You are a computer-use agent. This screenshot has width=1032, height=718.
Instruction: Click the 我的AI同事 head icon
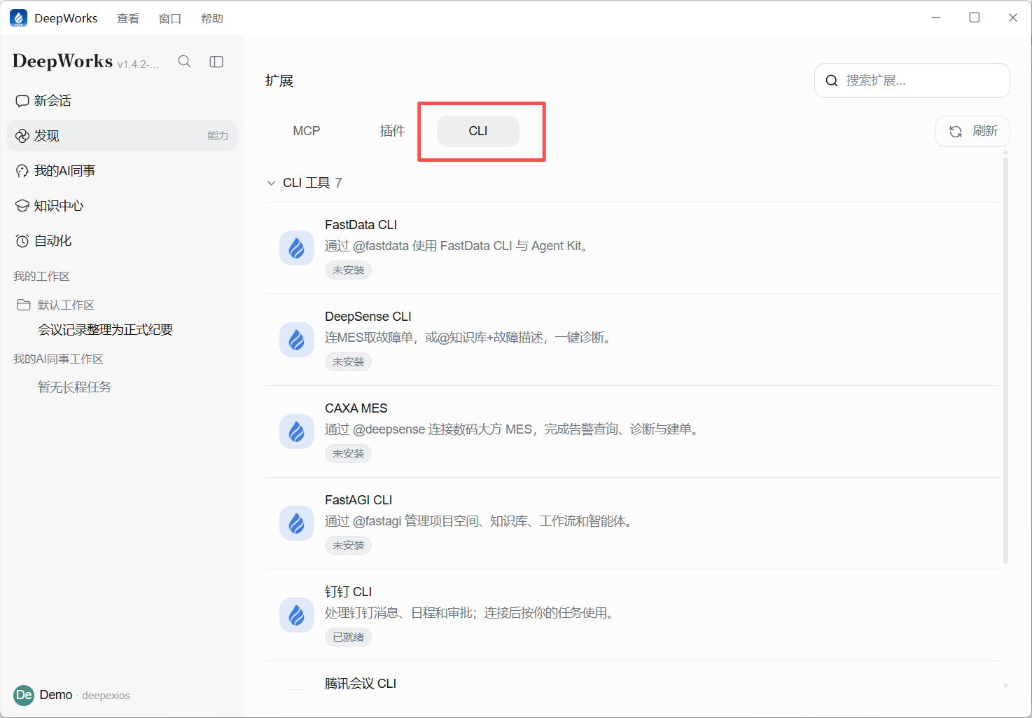(x=22, y=171)
